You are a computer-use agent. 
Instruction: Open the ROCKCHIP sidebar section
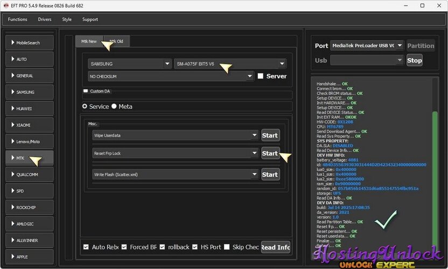click(29, 207)
